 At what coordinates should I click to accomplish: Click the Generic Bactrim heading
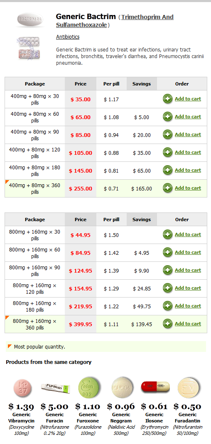coord(86,17)
